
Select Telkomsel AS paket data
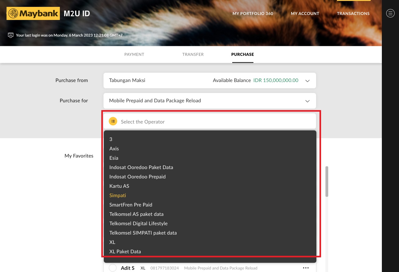click(x=210, y=214)
